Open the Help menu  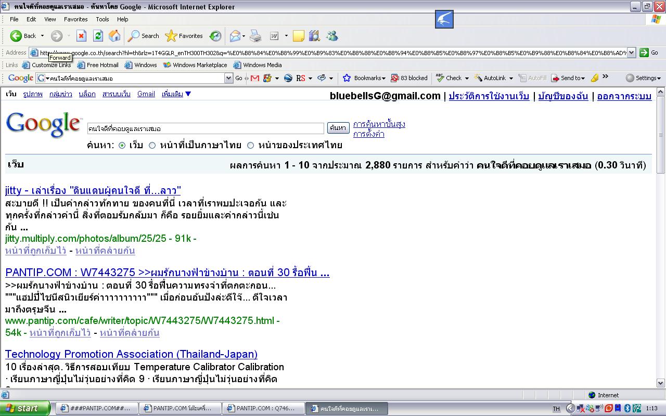pos(122,19)
